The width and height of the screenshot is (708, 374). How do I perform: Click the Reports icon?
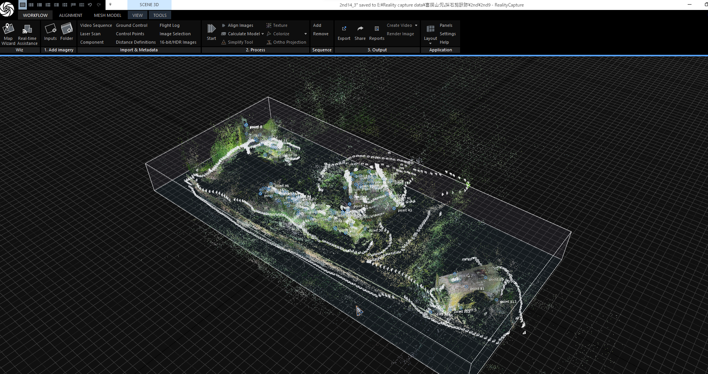[377, 29]
